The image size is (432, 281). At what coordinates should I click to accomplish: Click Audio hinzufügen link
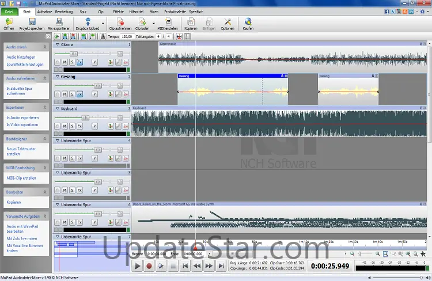21,57
